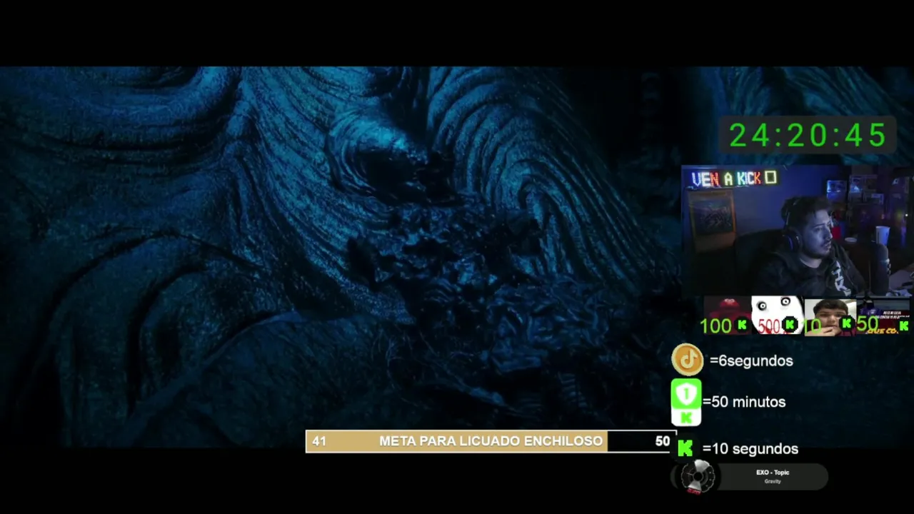Open the boy's-face alert thumbnail labeled 10
This screenshot has width=914, height=514.
click(830, 316)
